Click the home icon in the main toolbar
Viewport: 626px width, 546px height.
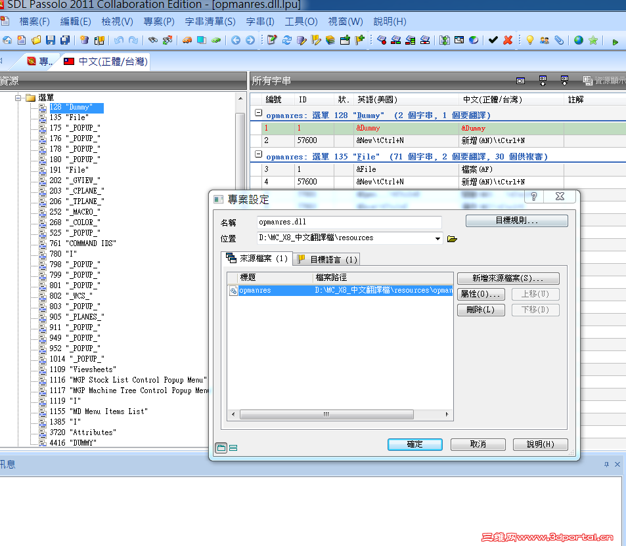tap(7, 40)
